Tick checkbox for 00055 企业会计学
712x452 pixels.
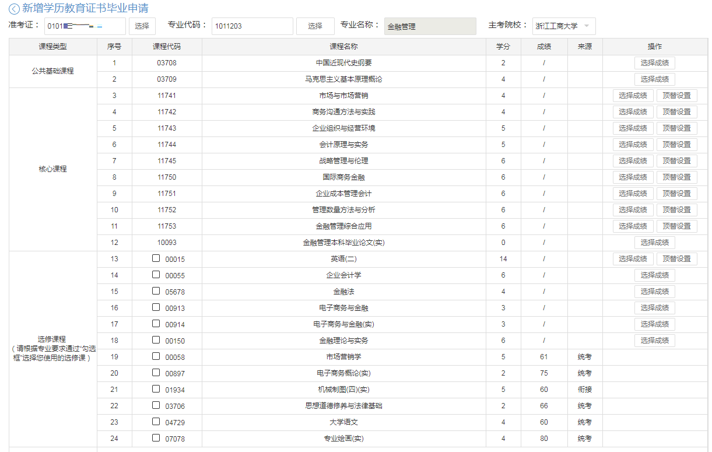[x=156, y=274]
